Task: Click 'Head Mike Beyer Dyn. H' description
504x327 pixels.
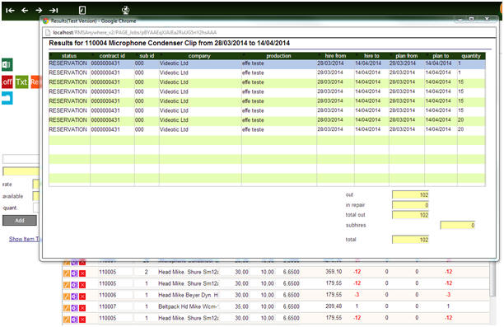Action: pyautogui.click(x=188, y=295)
